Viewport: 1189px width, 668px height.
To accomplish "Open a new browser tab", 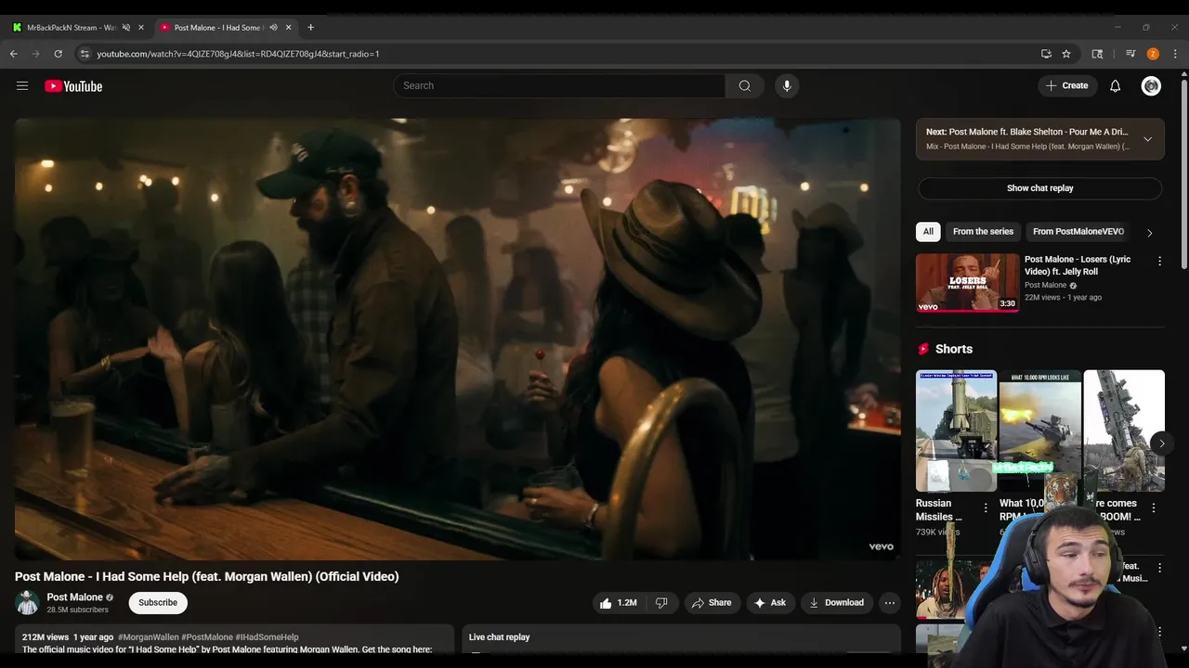I will coord(310,27).
